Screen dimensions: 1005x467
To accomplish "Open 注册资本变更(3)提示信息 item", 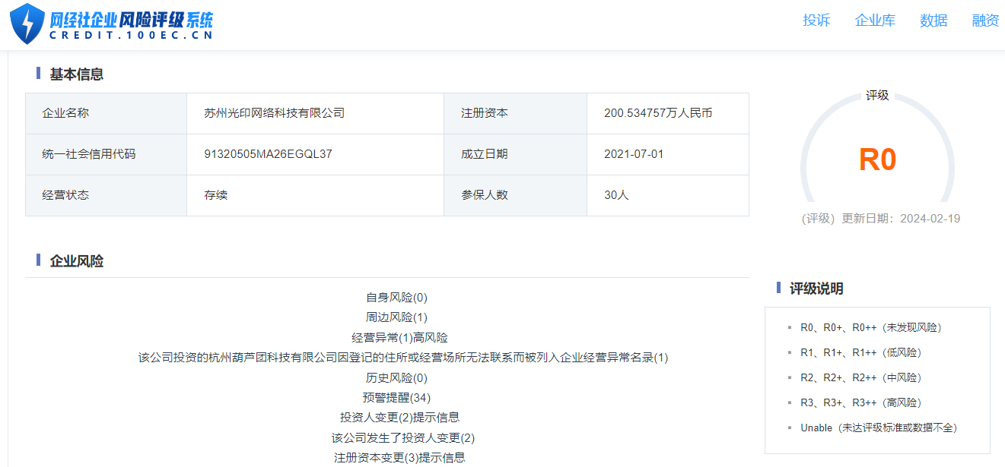I will [399, 458].
